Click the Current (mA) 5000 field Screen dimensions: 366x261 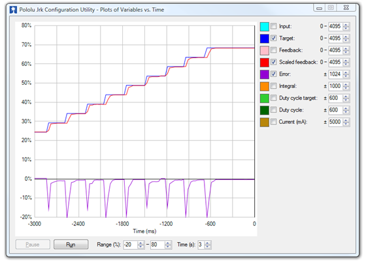335,122
